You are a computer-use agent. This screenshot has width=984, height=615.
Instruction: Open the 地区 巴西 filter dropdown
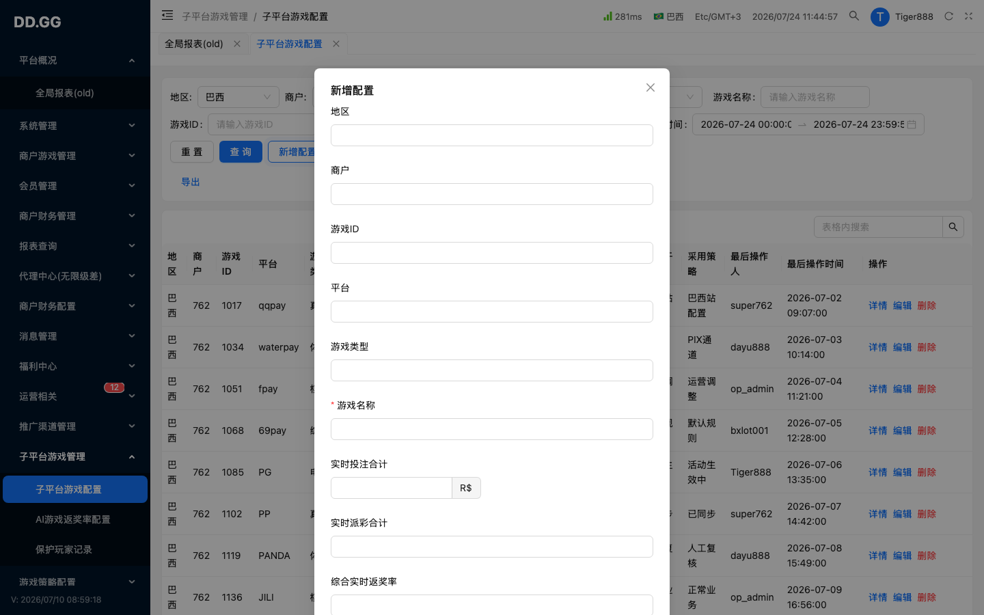tap(238, 97)
